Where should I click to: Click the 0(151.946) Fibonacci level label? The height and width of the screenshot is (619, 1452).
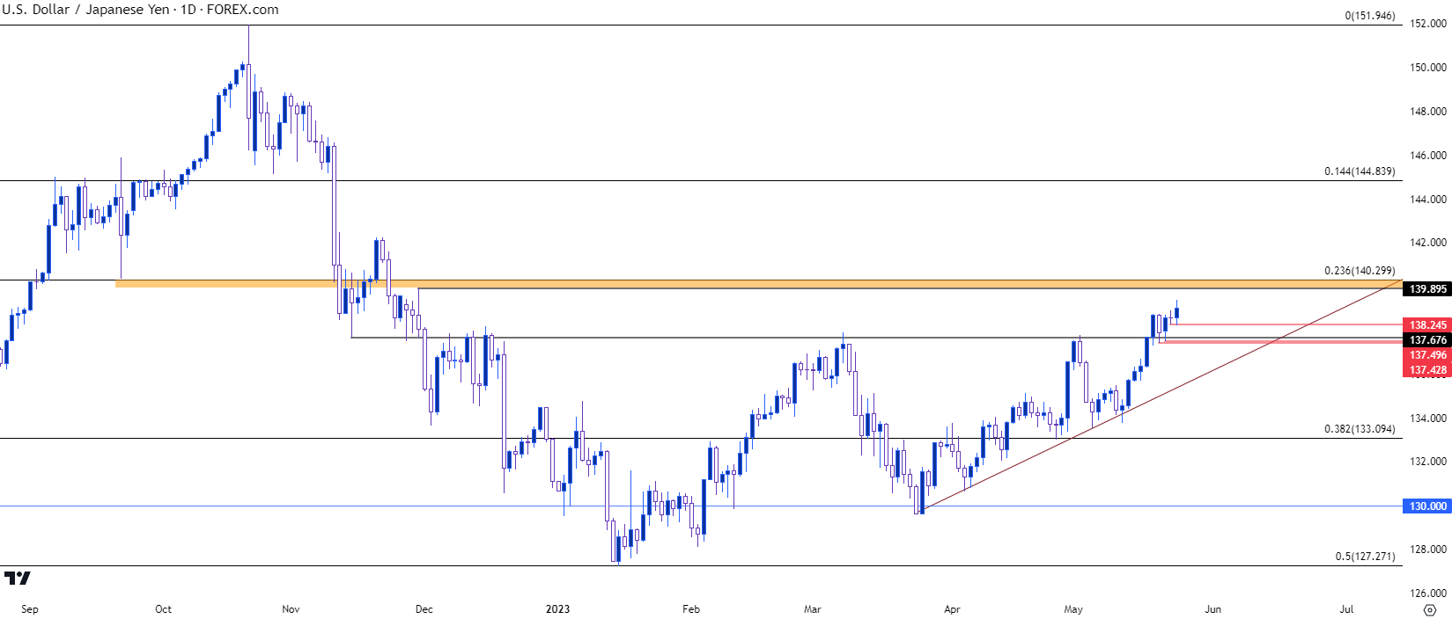coord(1369,16)
